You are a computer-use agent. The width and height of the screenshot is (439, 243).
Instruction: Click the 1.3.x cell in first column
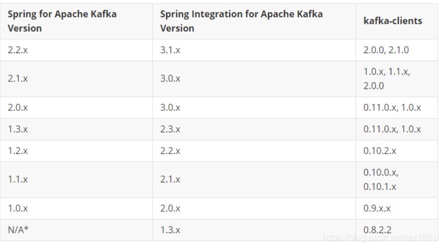[x=18, y=129]
